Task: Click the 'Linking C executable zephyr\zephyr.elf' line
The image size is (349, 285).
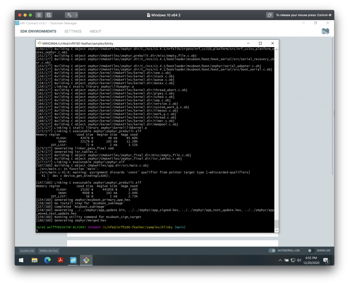Action: [80, 162]
